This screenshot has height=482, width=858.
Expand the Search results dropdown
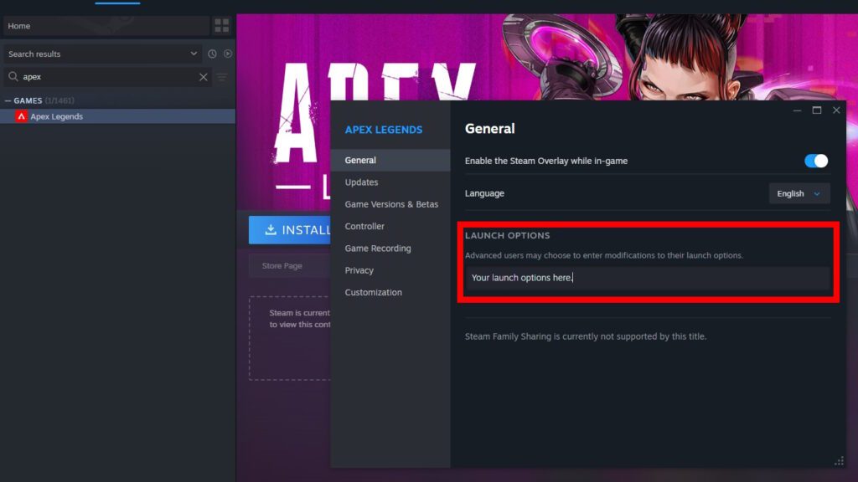pyautogui.click(x=103, y=54)
